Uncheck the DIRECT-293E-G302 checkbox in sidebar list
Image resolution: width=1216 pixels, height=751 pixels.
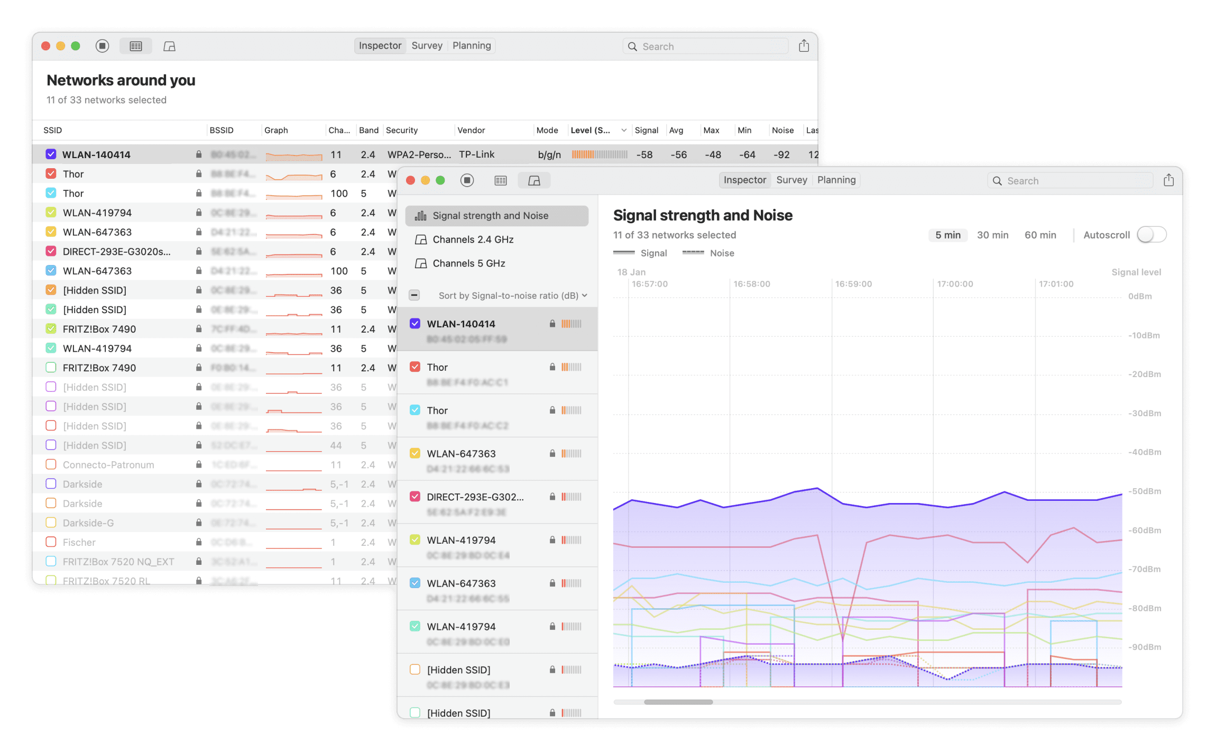[x=415, y=497]
